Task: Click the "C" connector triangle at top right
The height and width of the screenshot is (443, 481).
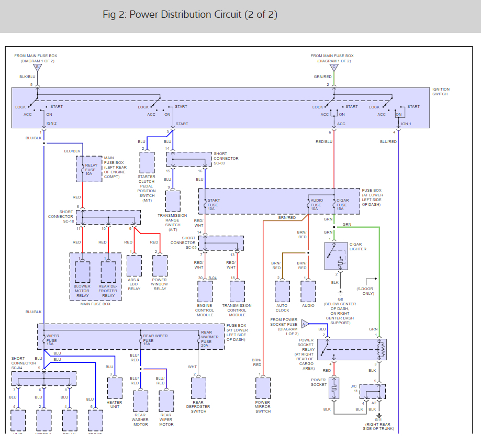Action: 334,68
